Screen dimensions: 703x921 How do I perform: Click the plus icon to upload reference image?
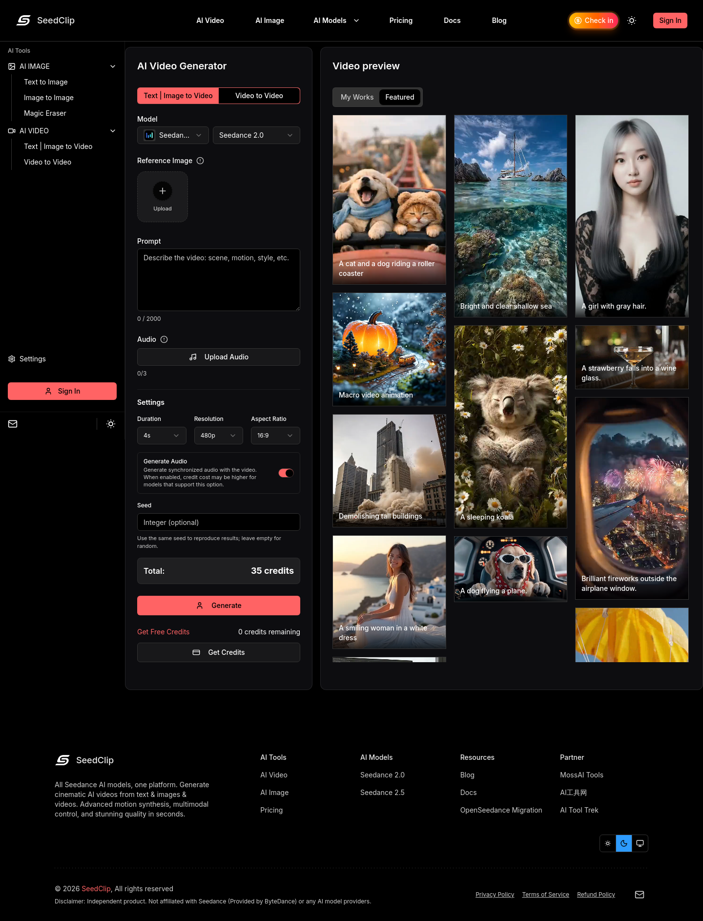point(163,191)
